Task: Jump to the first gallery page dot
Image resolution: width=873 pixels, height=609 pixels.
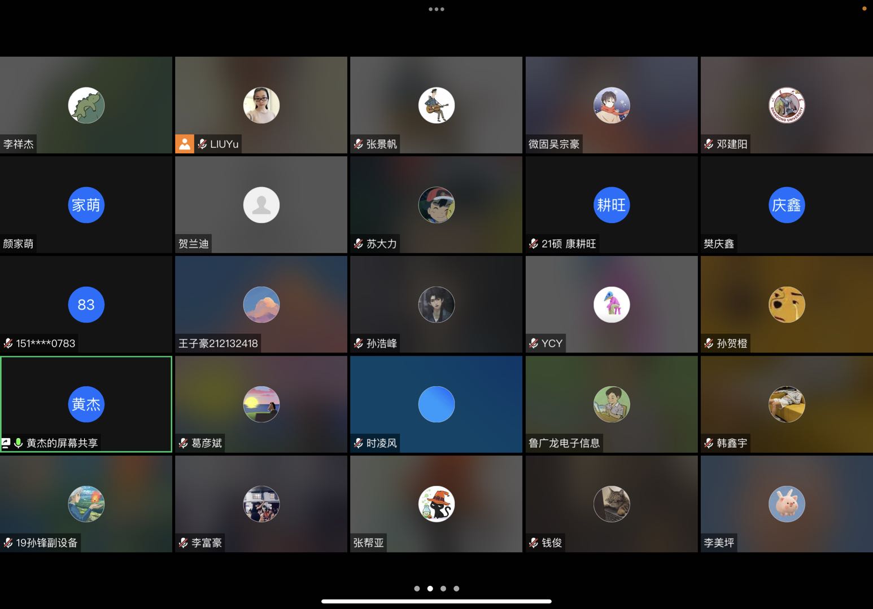Action: coord(417,589)
